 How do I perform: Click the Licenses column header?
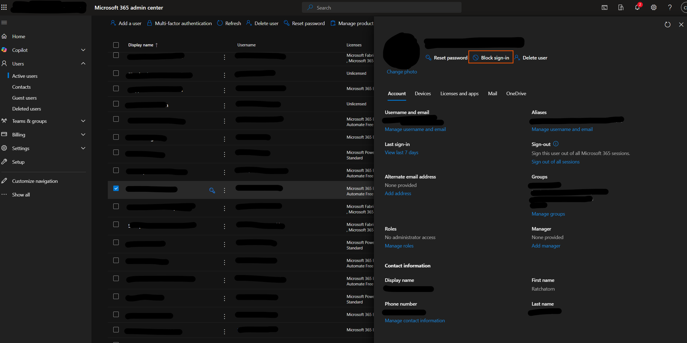point(354,45)
